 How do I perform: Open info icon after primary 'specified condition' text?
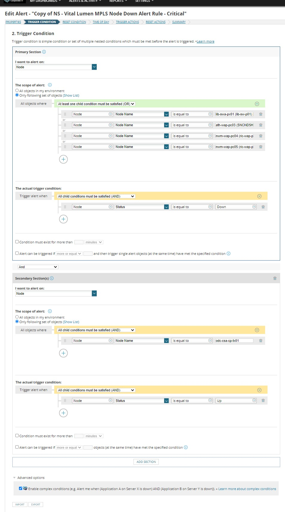point(229,254)
